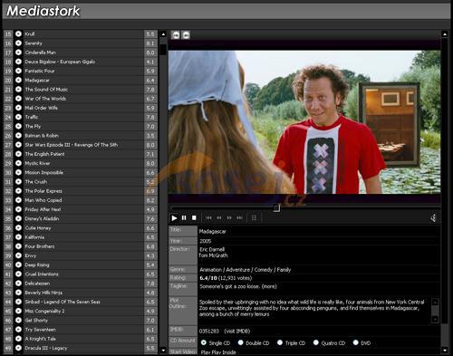The width and height of the screenshot is (453, 356).
Task: Click the disc icon beside Serenity
Action: 18,43
